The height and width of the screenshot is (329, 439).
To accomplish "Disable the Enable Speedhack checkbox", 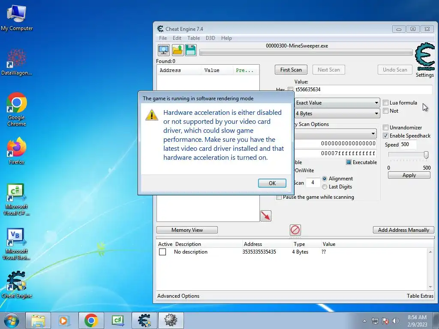I will 385,136.
